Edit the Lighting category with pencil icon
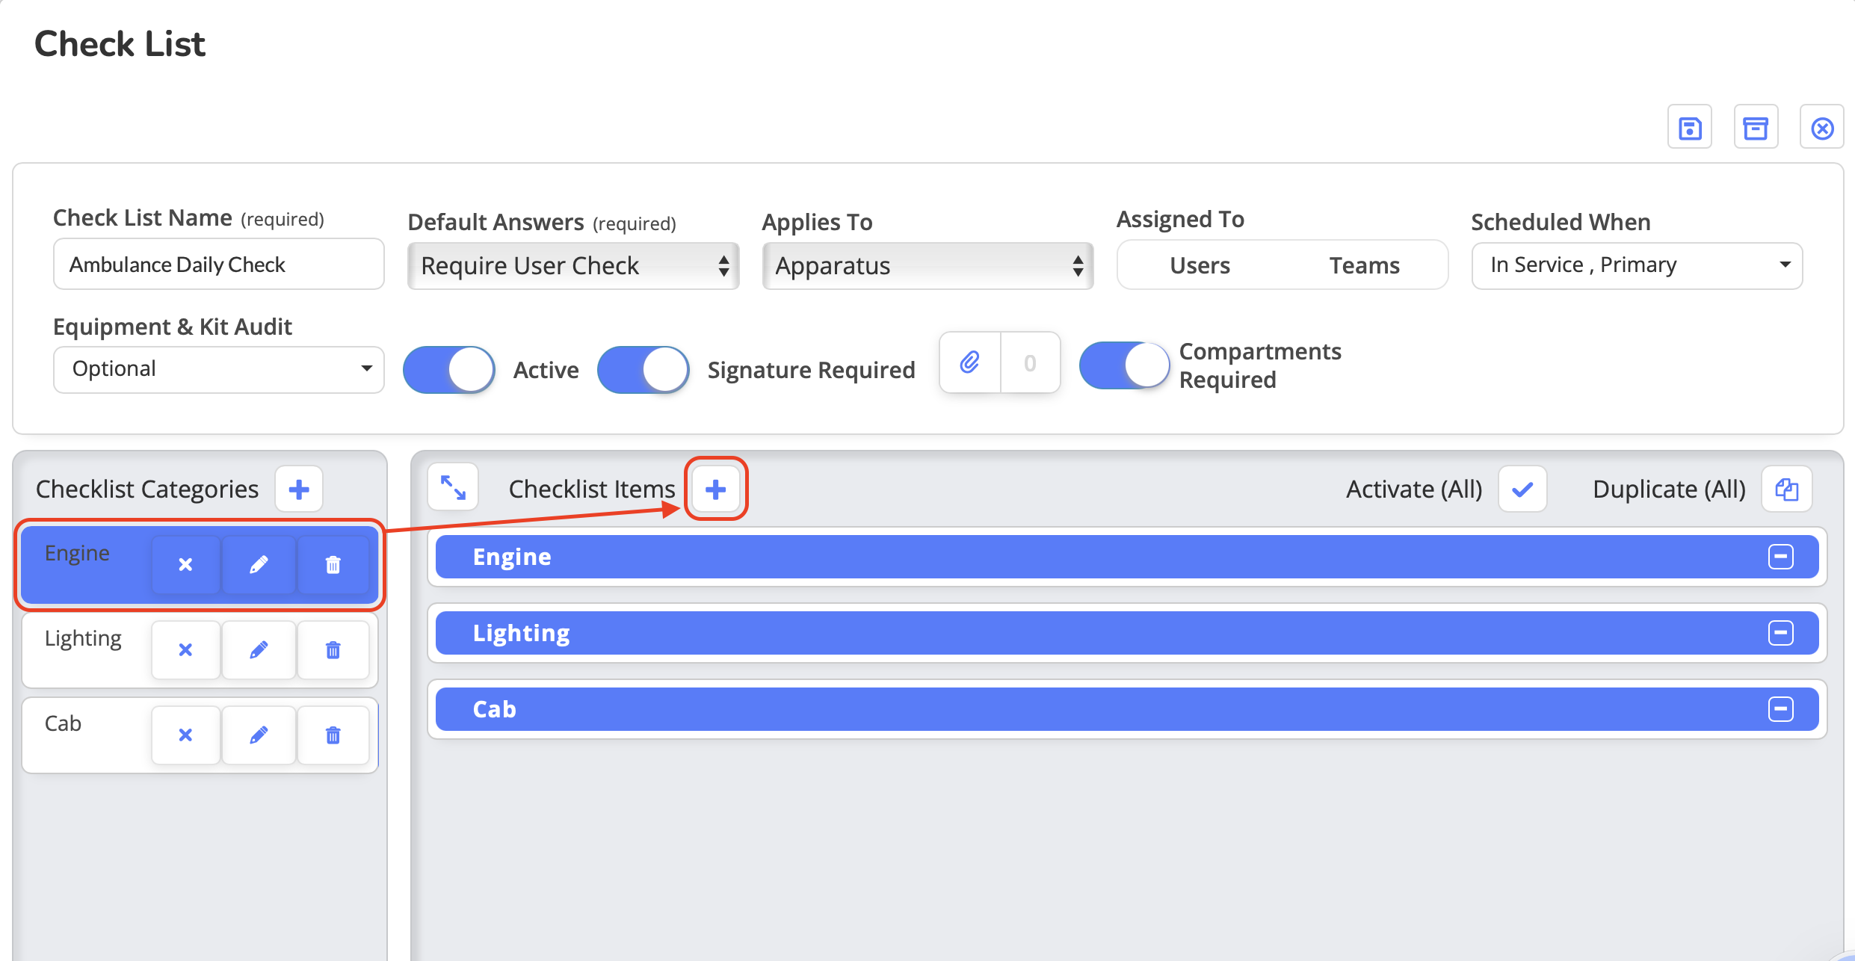 tap(259, 649)
